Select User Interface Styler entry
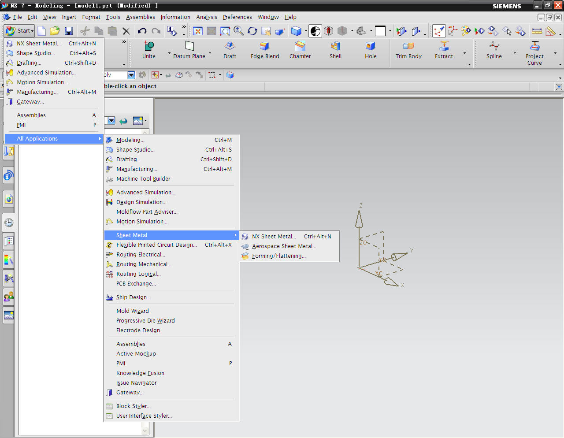 tap(171, 416)
